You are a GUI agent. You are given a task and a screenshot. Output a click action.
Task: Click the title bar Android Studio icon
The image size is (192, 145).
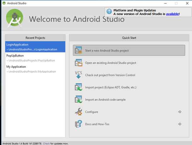point(4,3)
